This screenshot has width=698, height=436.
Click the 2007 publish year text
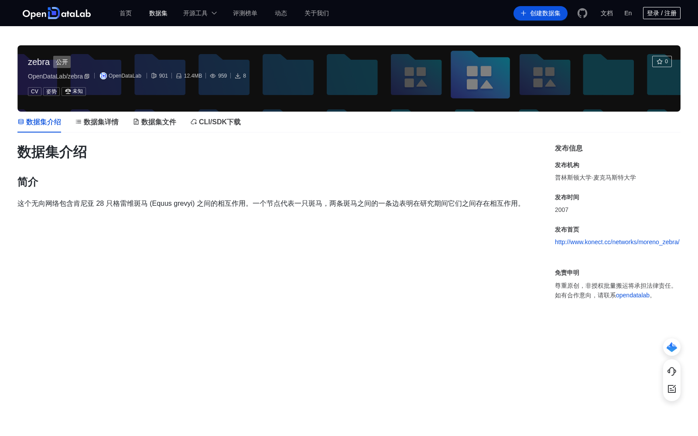[x=561, y=210]
